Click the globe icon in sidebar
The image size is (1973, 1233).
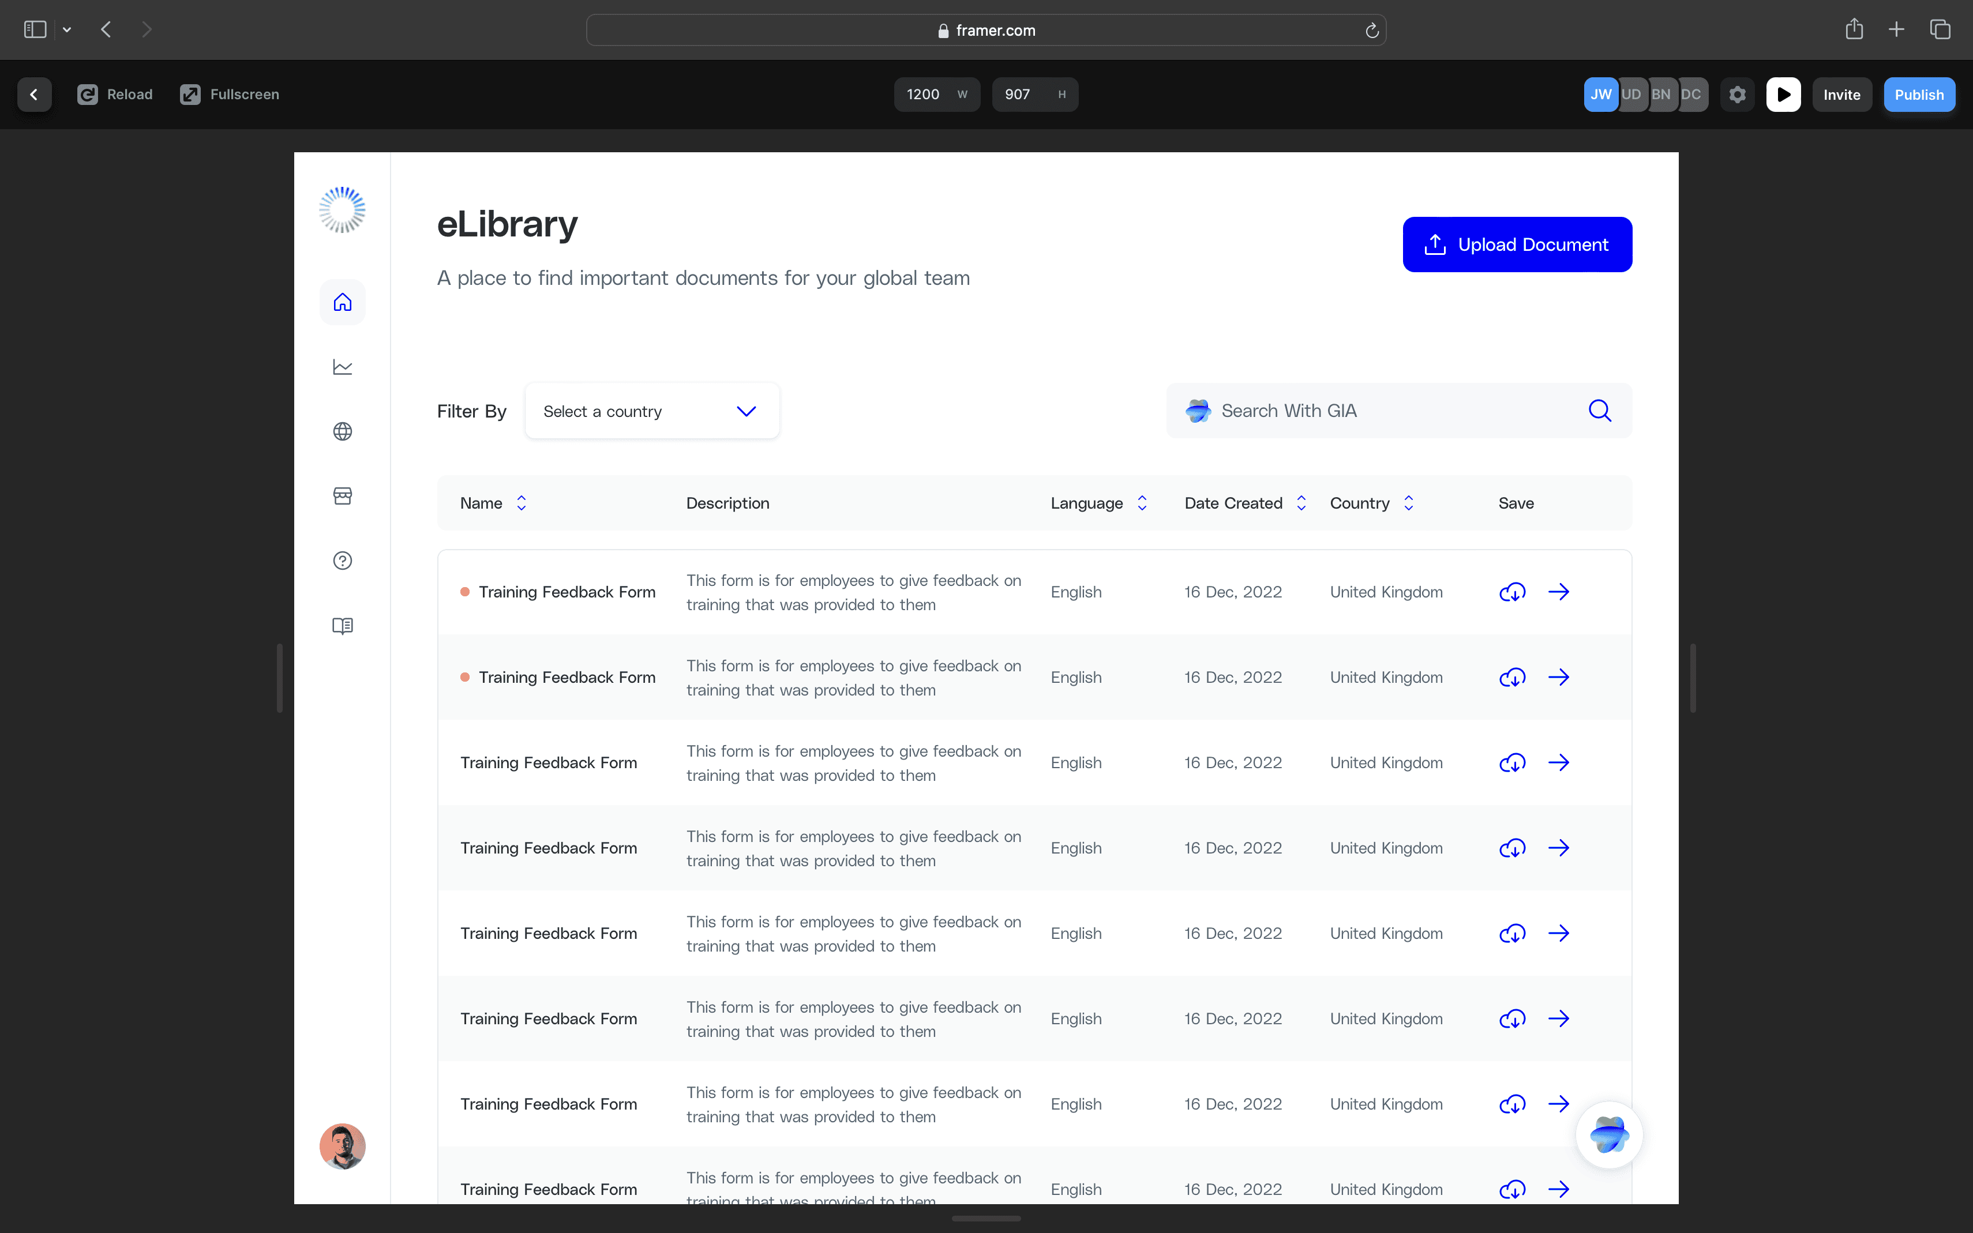(342, 431)
